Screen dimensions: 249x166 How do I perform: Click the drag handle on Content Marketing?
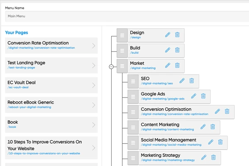coord(133,127)
